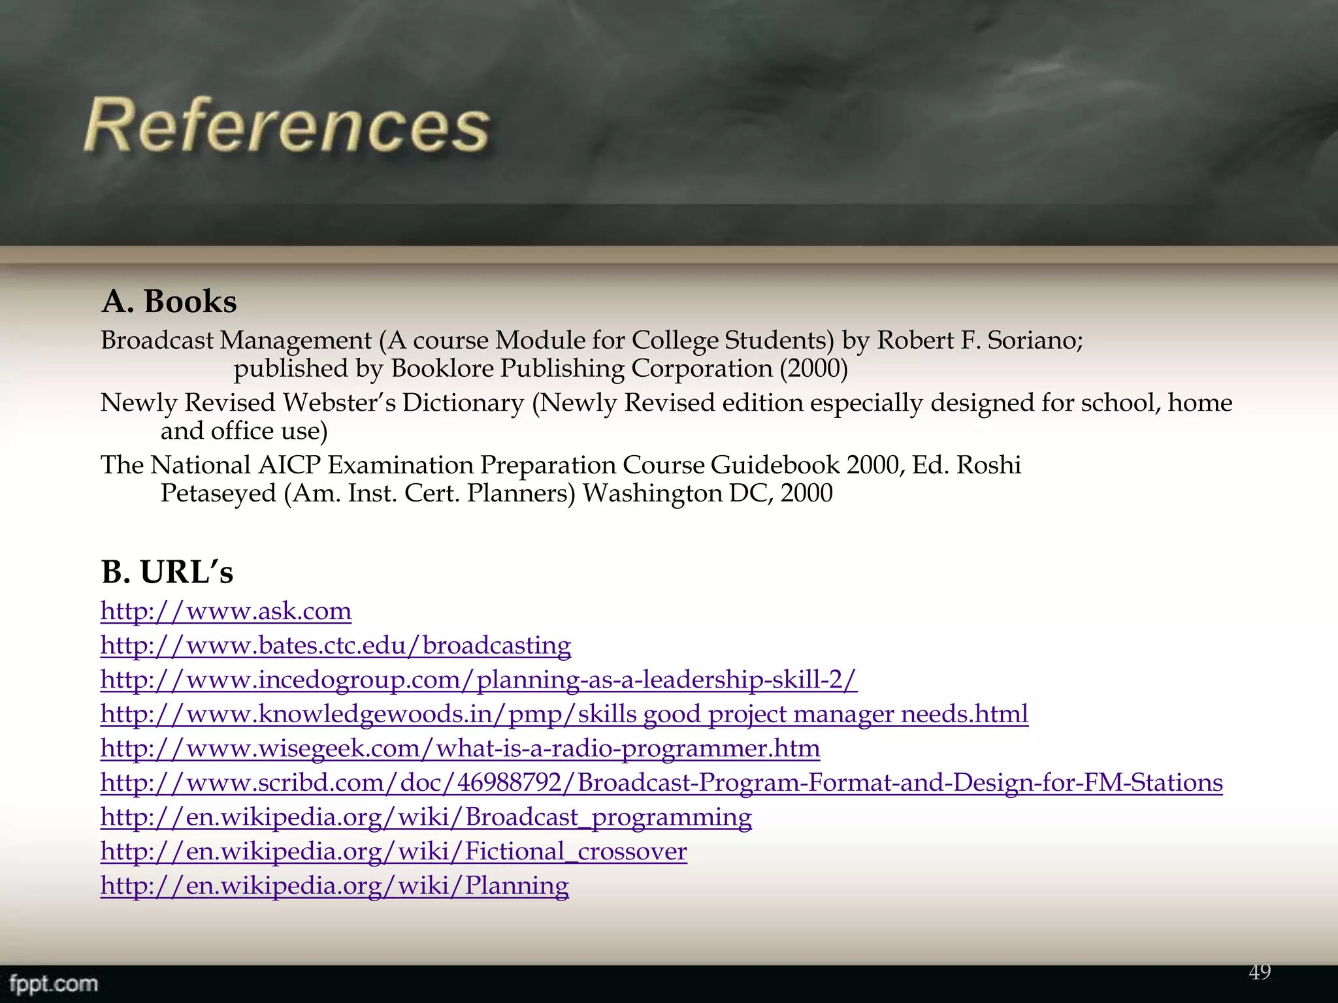Open the Wikipedia Planning link

click(x=334, y=885)
